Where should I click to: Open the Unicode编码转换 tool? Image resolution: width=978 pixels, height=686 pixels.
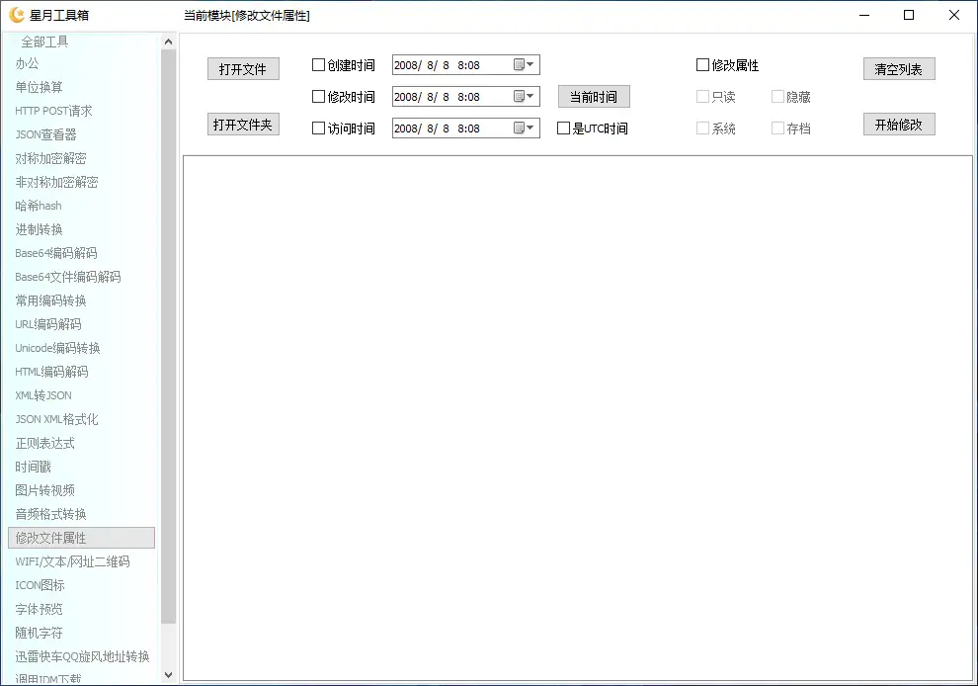(x=57, y=348)
